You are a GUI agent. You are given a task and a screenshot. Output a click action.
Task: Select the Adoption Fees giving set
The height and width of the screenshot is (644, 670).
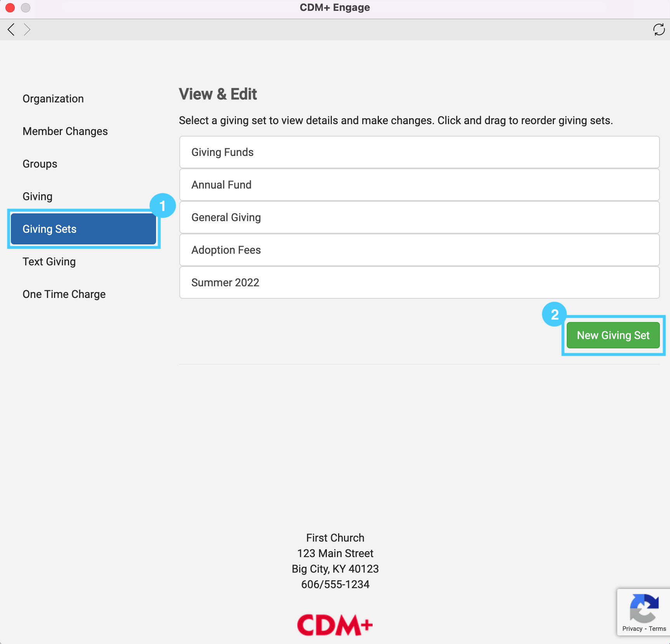(x=419, y=250)
